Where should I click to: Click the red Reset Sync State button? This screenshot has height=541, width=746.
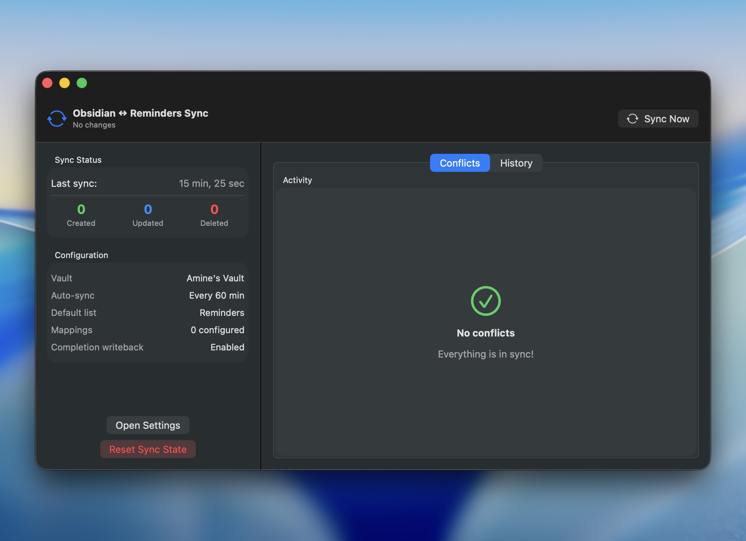click(x=148, y=449)
